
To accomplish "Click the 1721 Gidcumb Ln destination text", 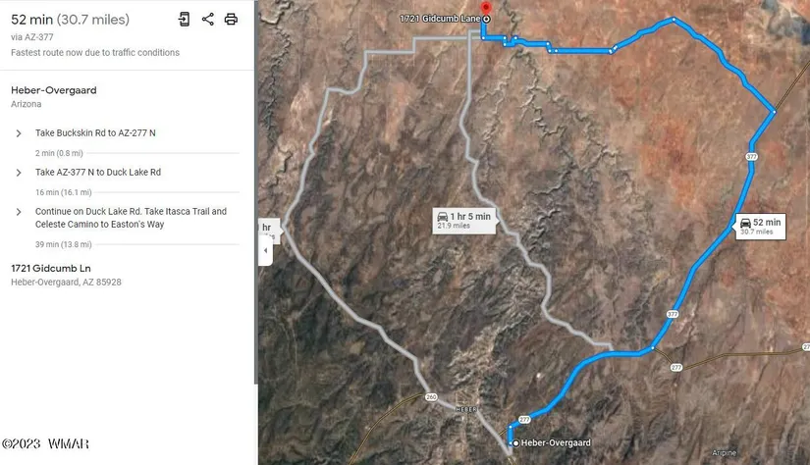I will pos(51,269).
